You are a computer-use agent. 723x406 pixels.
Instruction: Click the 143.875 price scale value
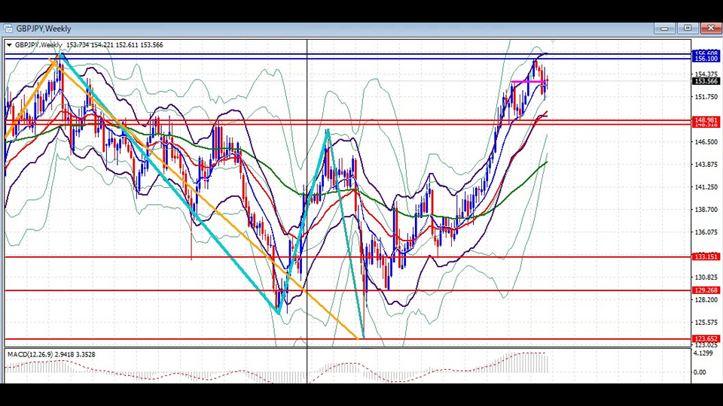[706, 165]
